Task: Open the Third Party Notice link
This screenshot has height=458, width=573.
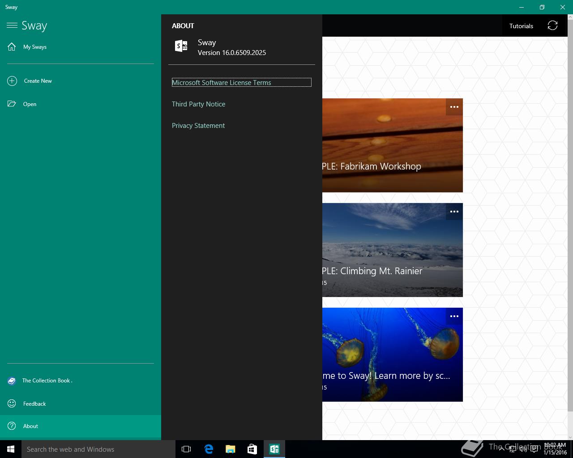Action: pos(199,104)
